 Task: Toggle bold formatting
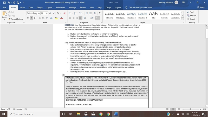pos(28,18)
